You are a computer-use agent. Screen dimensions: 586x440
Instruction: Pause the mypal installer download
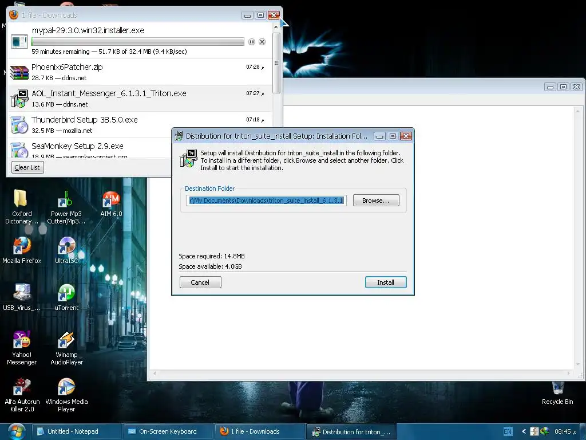click(252, 42)
